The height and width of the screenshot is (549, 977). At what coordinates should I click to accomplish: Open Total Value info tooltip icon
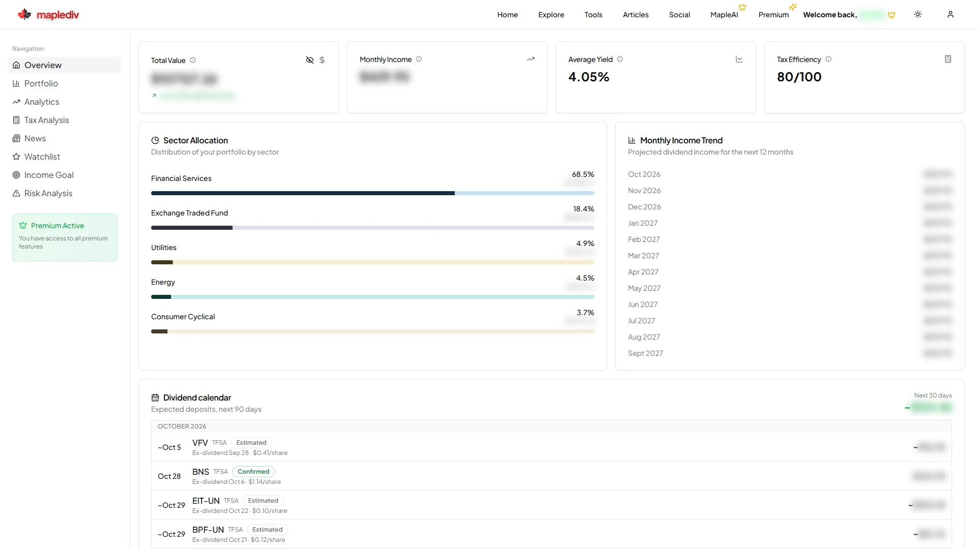[193, 60]
